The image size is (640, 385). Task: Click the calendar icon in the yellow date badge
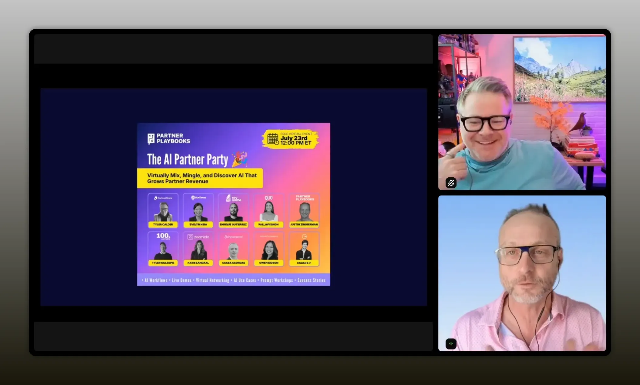(x=273, y=139)
